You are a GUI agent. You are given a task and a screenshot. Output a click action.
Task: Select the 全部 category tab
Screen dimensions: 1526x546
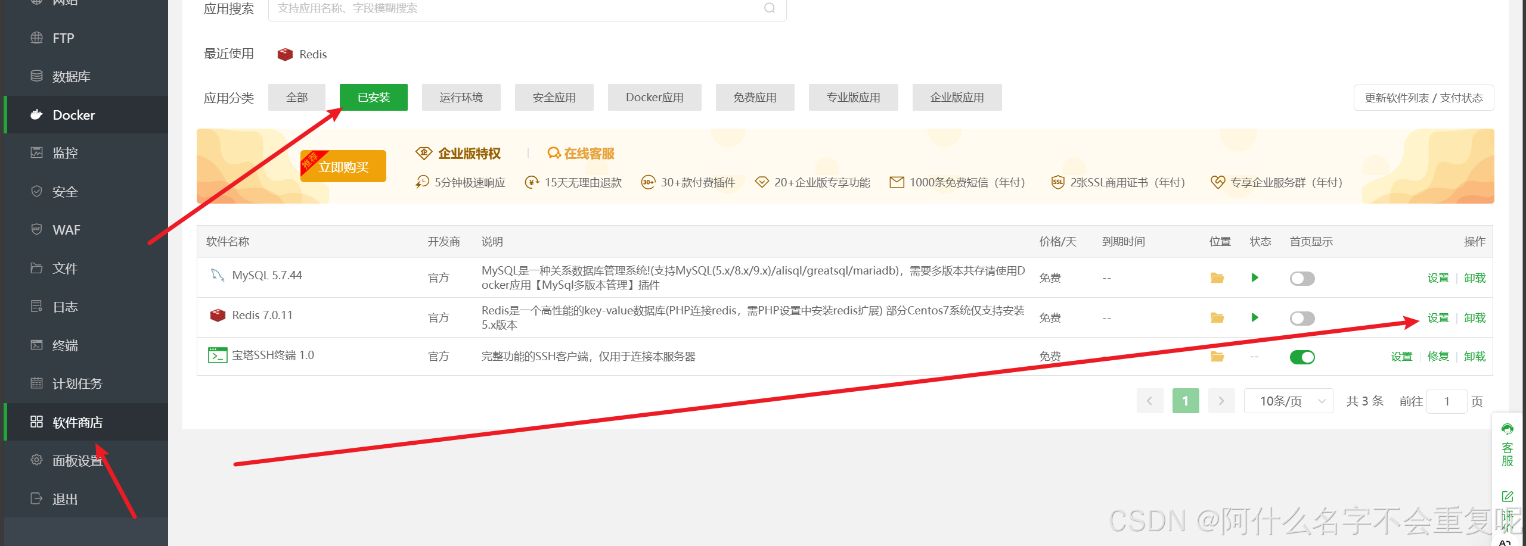[297, 97]
